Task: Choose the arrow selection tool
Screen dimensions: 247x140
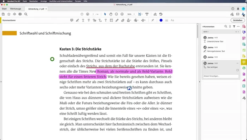Action: (x=105, y=14)
